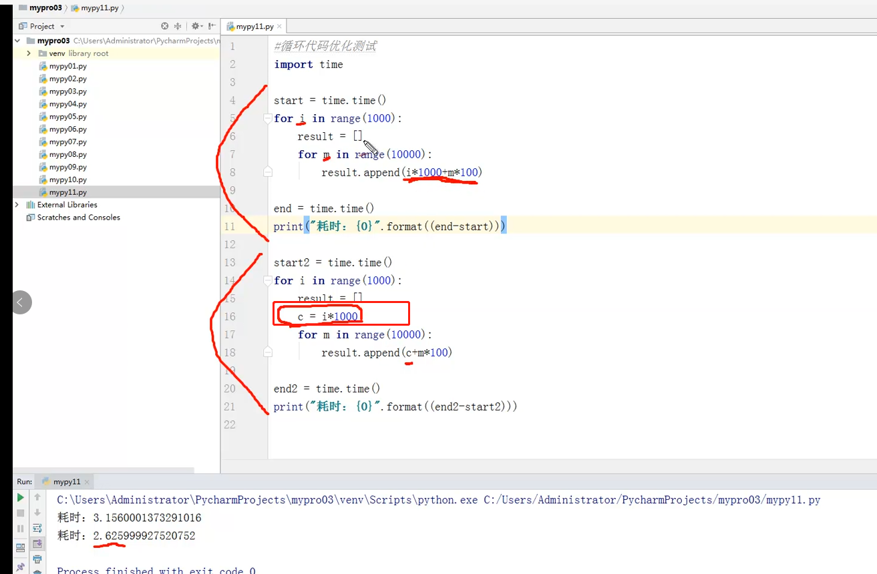
Task: Fold the outer for loop at line 5
Action: [268, 119]
